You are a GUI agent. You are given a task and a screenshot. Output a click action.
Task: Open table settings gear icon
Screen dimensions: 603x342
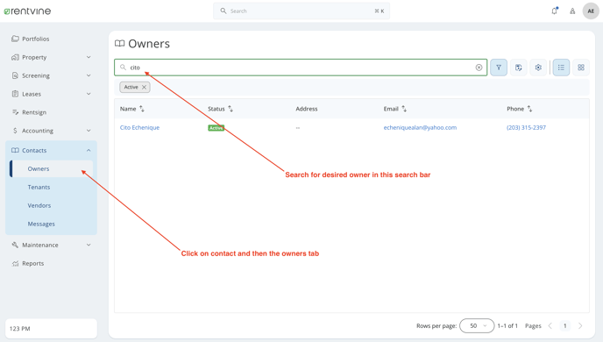(x=538, y=68)
